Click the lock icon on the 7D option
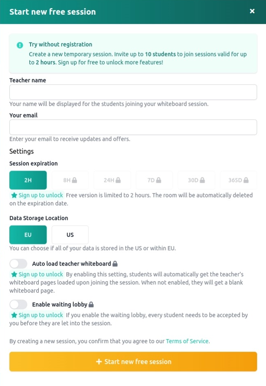266x386 pixels. tap(158, 180)
